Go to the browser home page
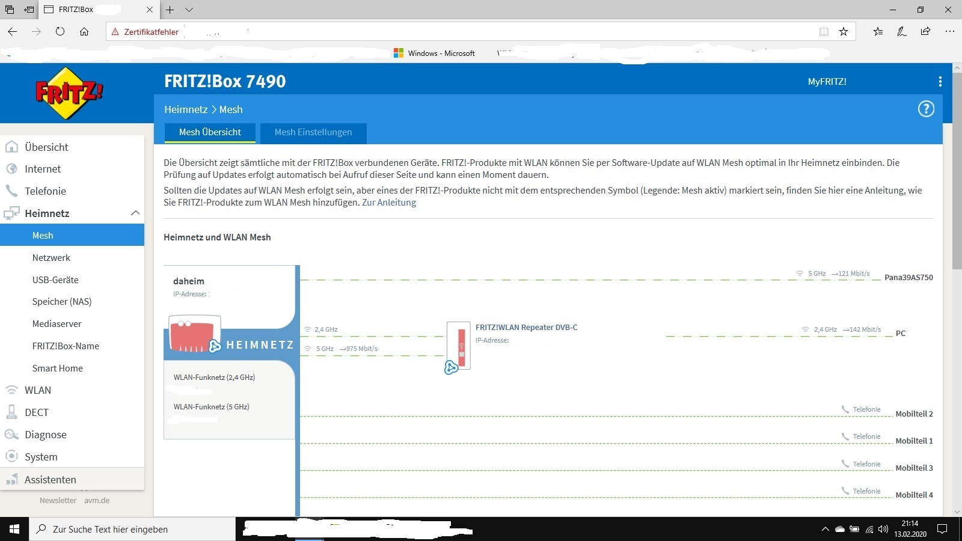962x541 pixels. point(84,31)
